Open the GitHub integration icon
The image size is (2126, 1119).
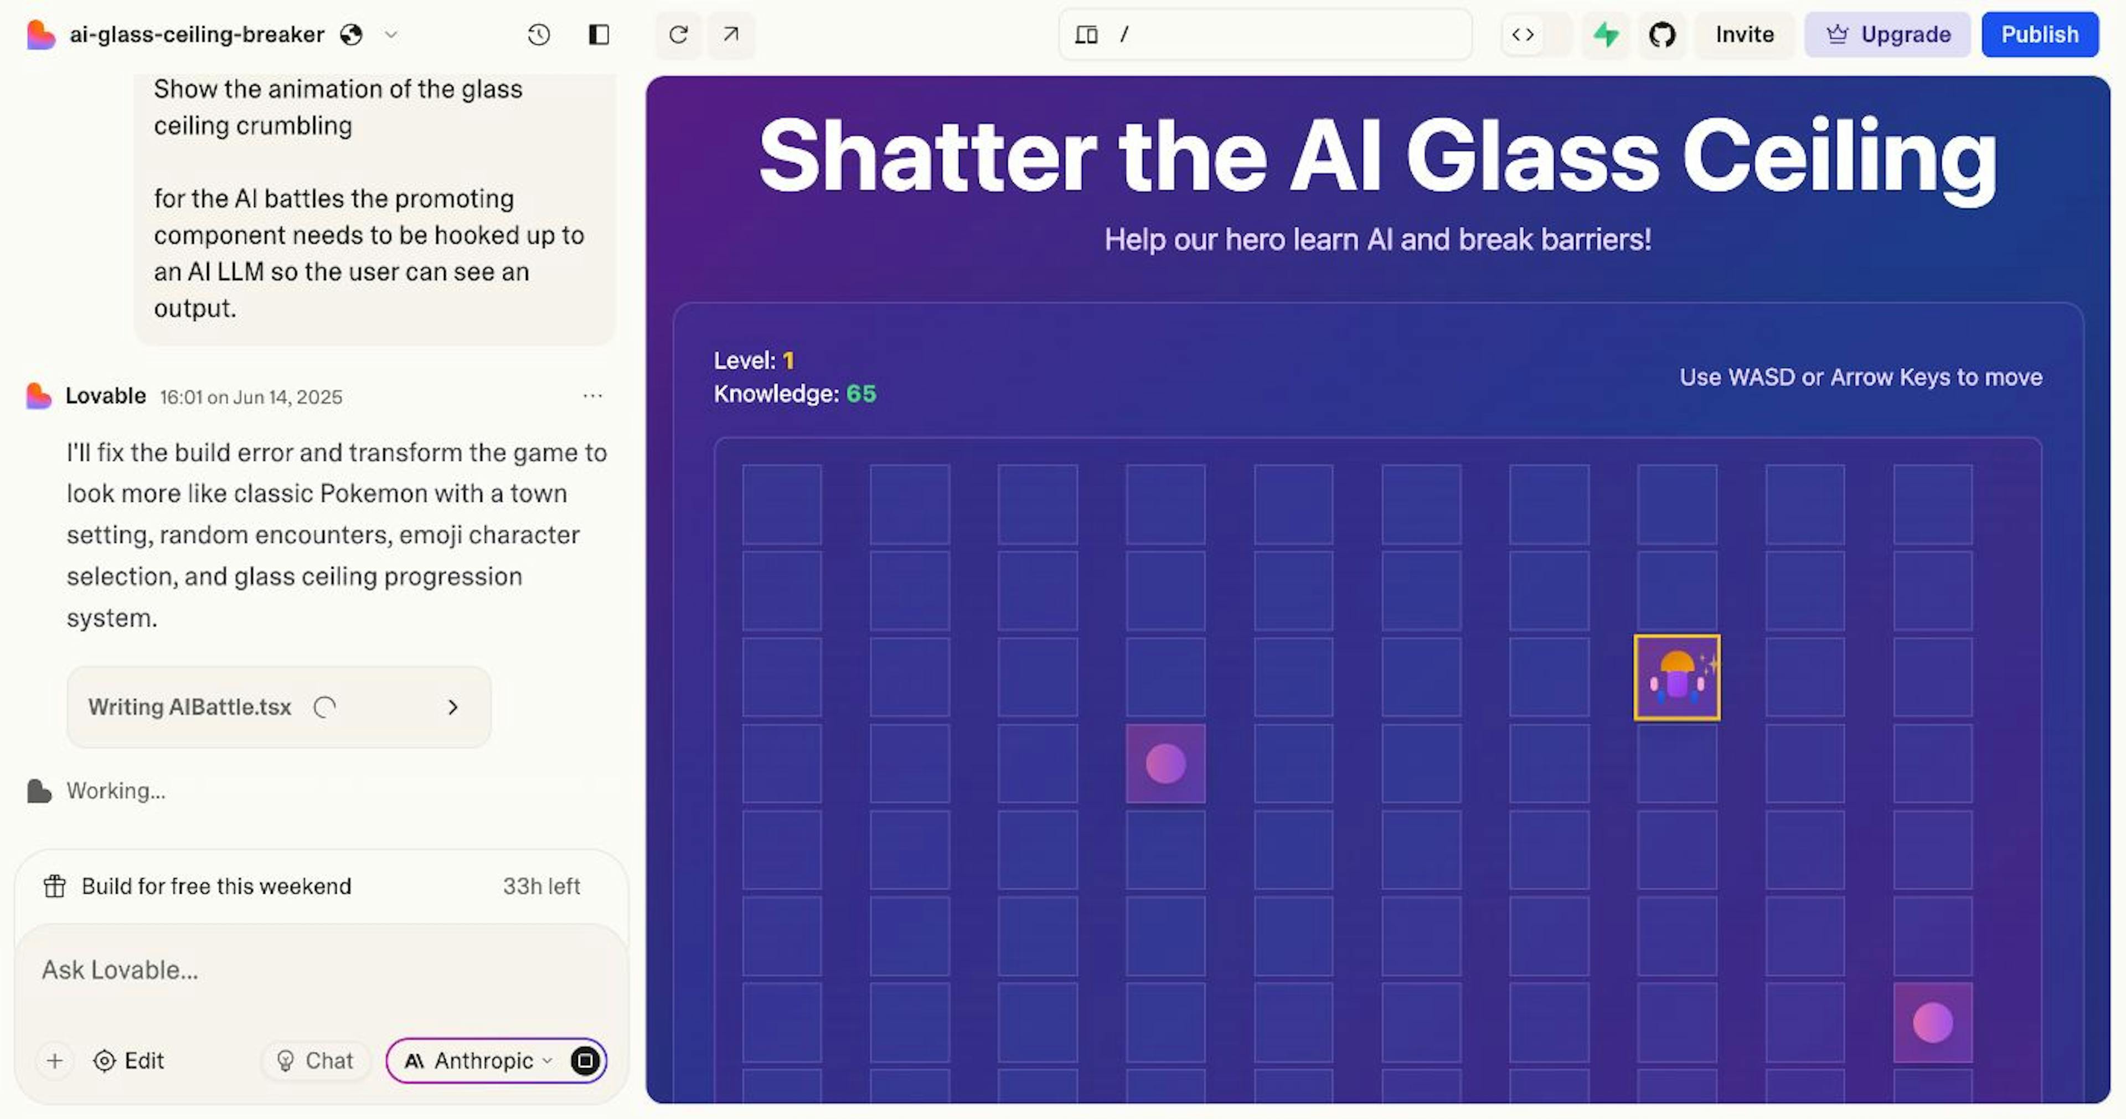(1661, 35)
